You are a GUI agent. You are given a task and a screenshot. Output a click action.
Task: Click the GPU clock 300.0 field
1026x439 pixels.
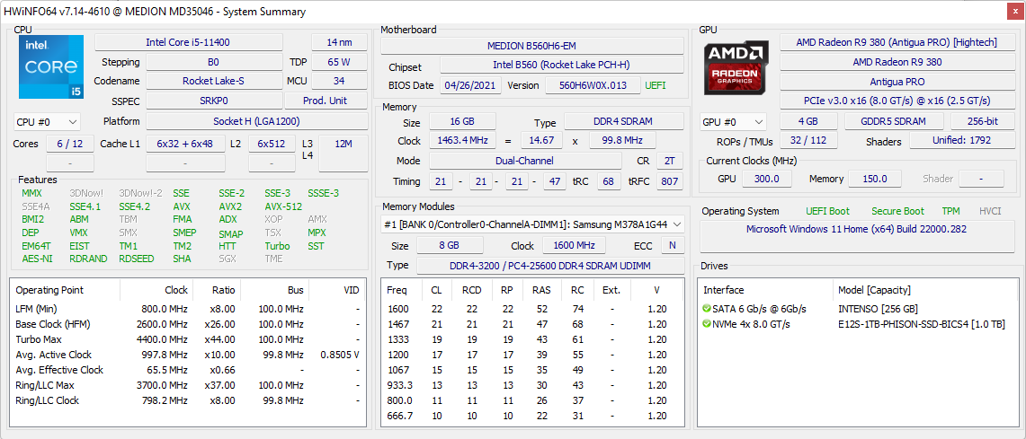(767, 179)
